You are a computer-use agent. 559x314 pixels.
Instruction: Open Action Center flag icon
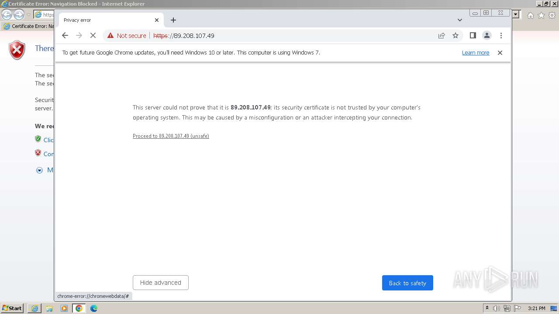518,308
